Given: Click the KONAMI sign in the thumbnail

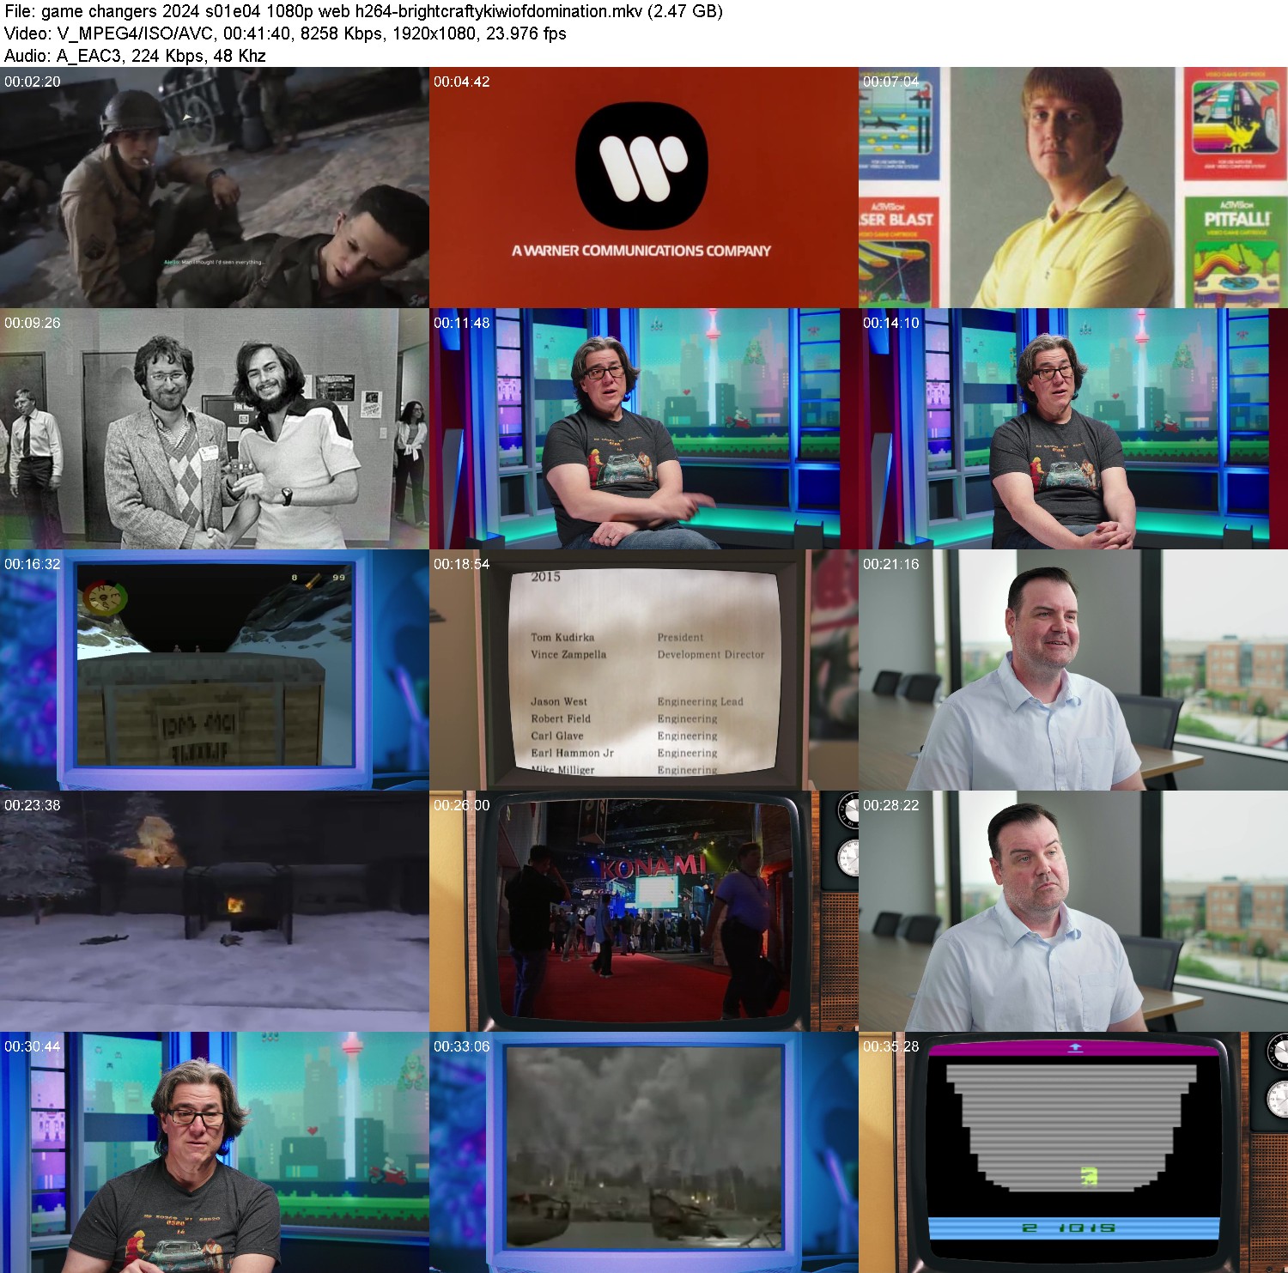Looking at the screenshot, I should click(654, 866).
